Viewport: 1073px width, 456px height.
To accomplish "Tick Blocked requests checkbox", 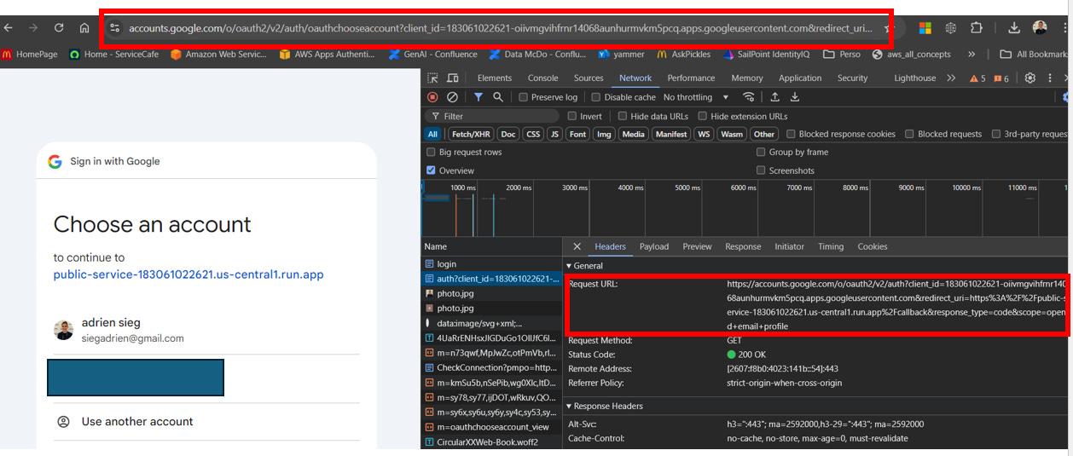I will pos(909,134).
